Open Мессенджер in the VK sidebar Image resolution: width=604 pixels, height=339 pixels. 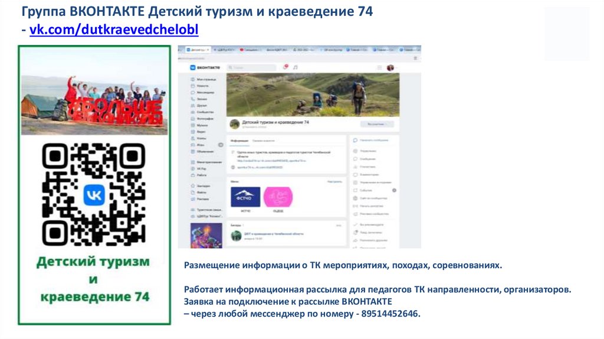click(x=203, y=93)
